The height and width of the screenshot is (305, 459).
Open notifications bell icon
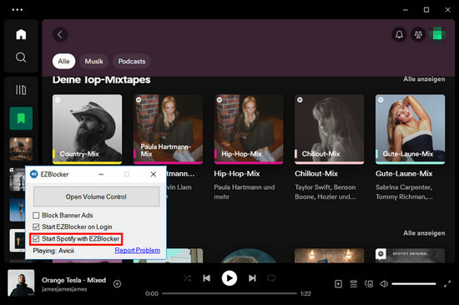(x=399, y=34)
